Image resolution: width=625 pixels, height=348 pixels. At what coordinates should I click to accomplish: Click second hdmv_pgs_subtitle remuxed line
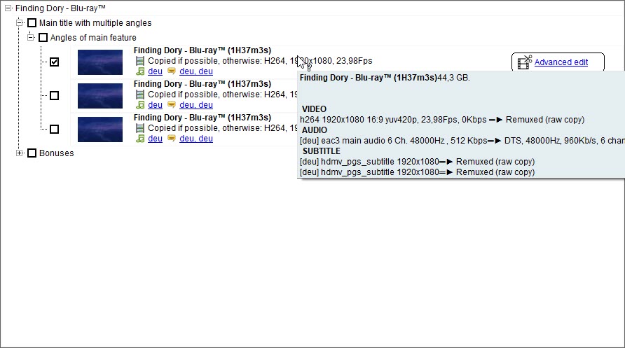pos(417,172)
